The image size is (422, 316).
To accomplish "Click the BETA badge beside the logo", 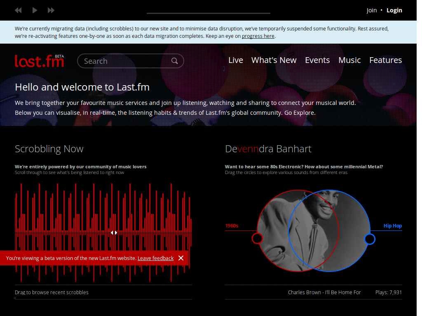I will point(59,56).
